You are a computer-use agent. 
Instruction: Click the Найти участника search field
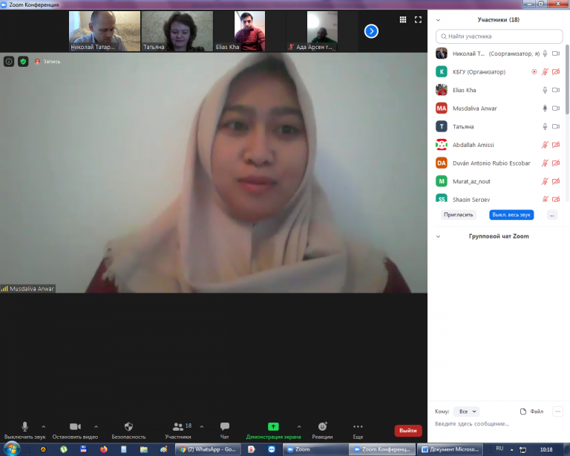point(499,36)
